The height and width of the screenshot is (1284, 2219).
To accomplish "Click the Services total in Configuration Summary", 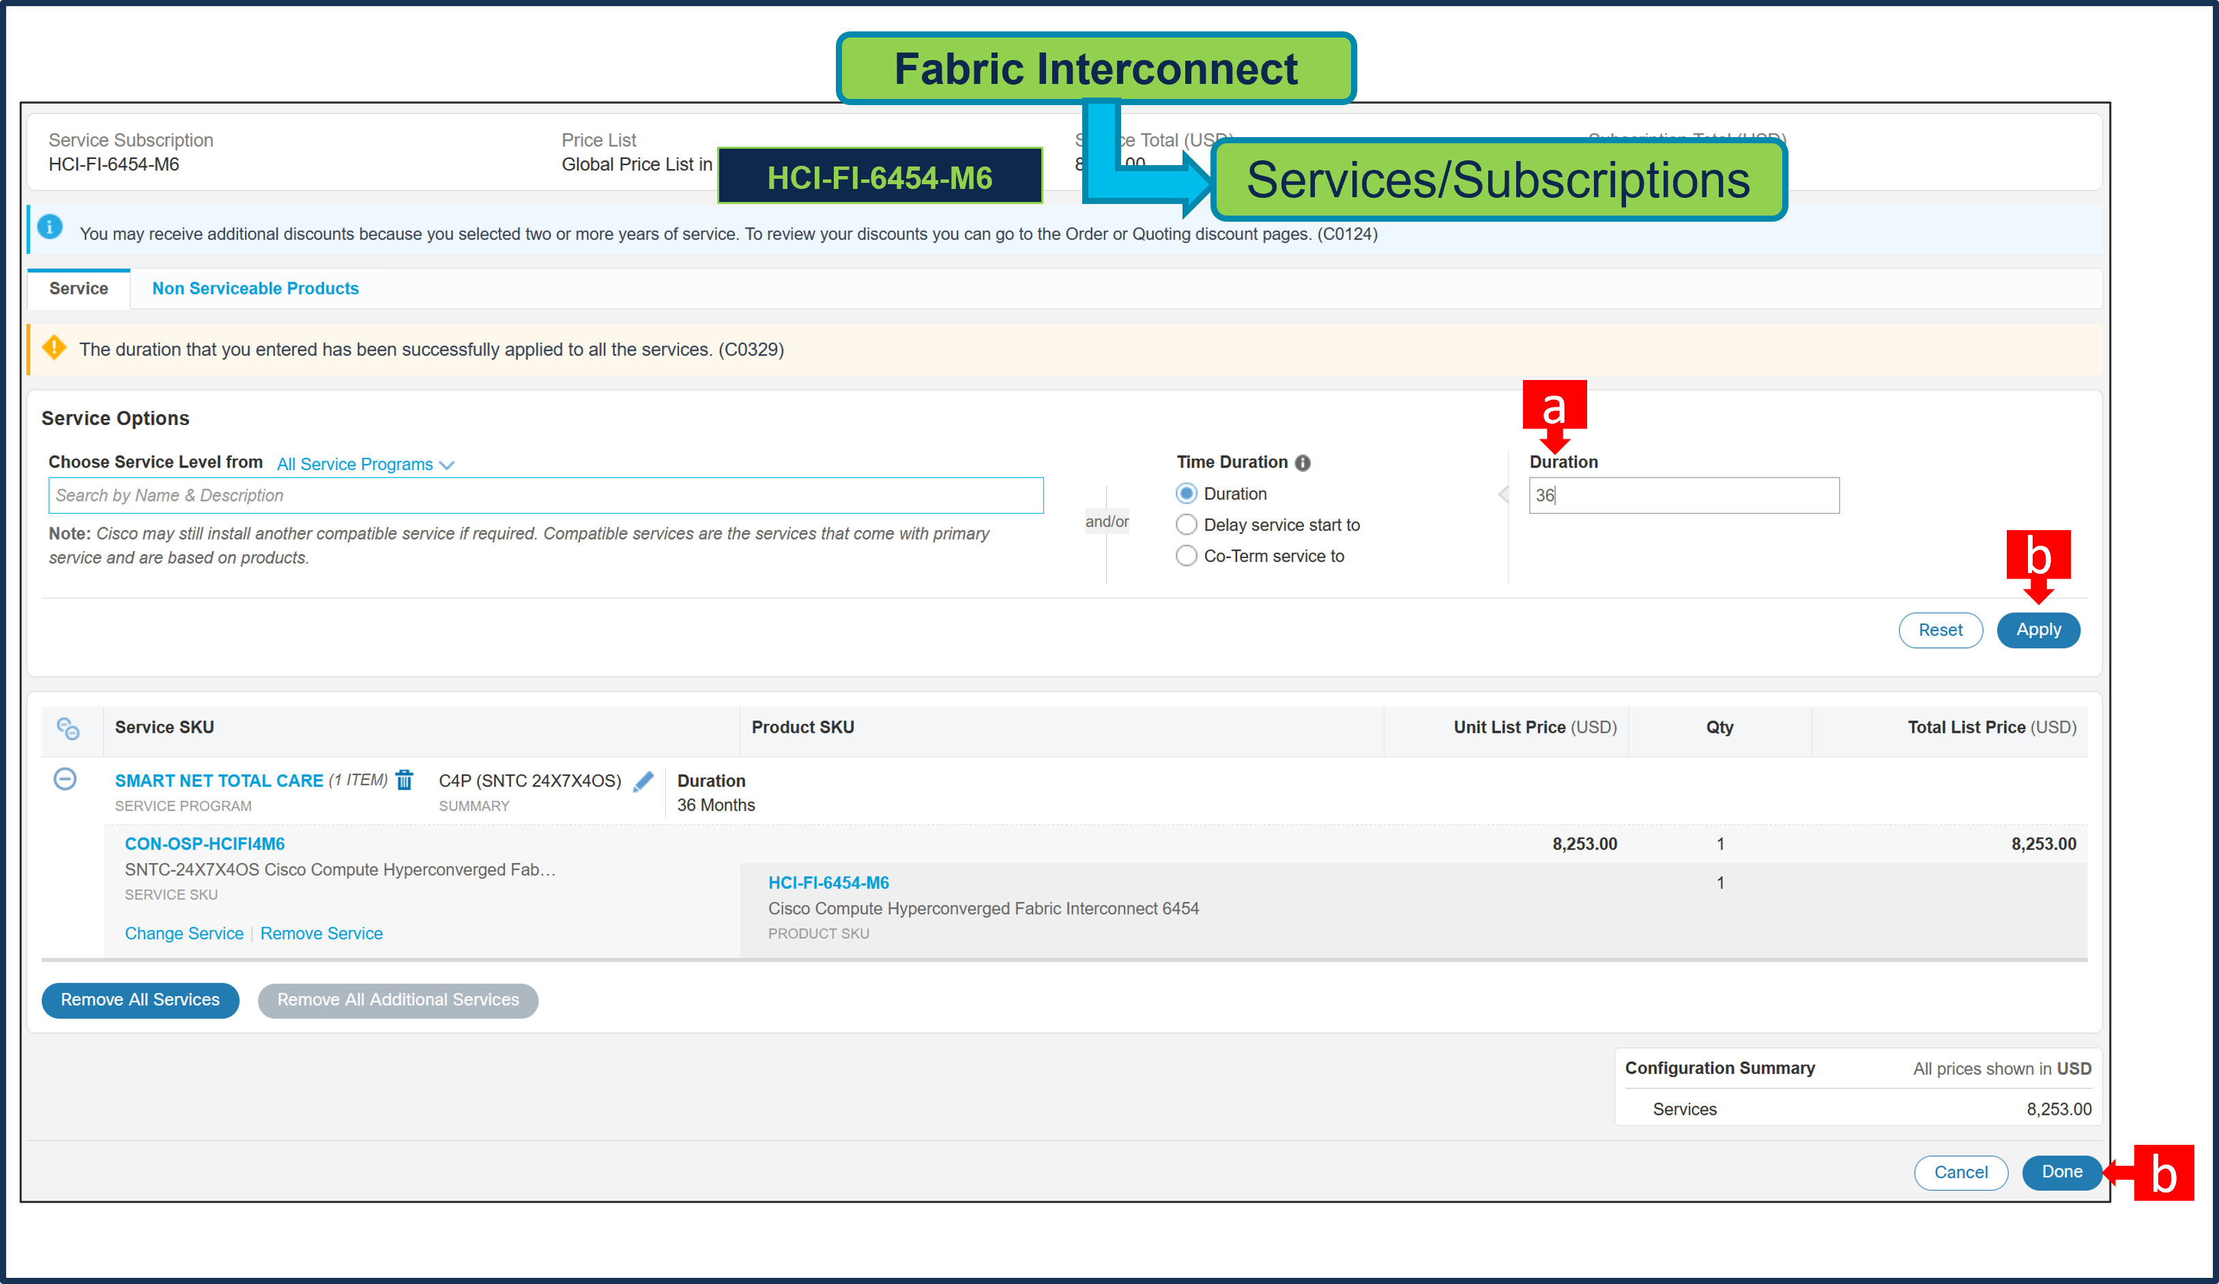I will (x=2059, y=1109).
